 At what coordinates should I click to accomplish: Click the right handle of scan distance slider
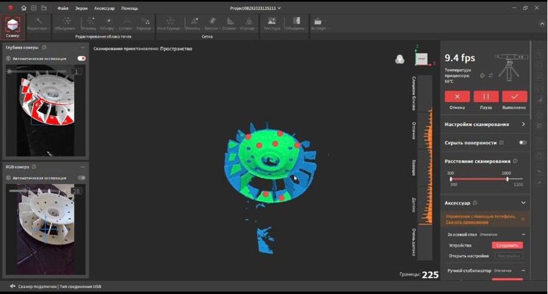[507, 179]
